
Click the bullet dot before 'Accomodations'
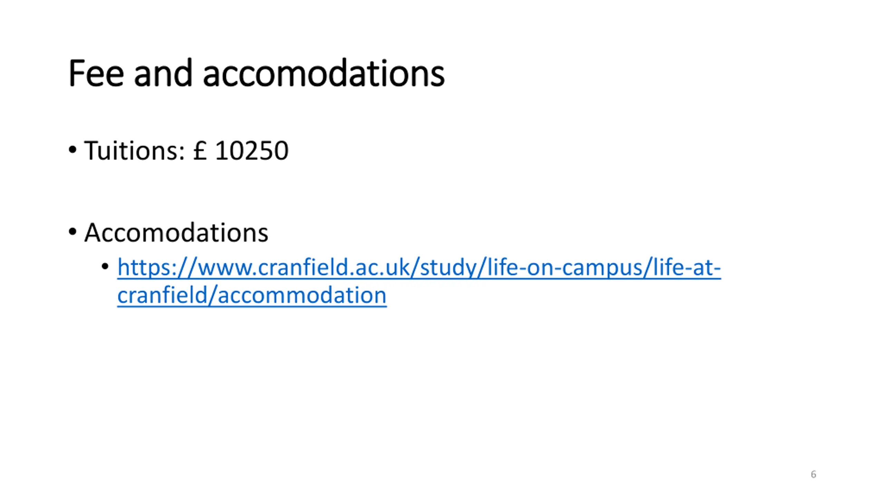(72, 232)
